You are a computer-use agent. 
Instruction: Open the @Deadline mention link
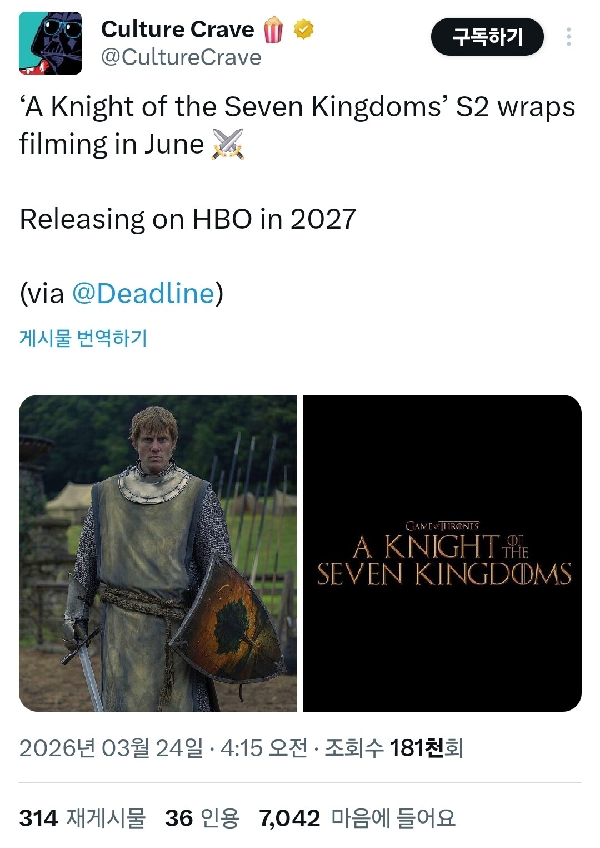pos(143,293)
